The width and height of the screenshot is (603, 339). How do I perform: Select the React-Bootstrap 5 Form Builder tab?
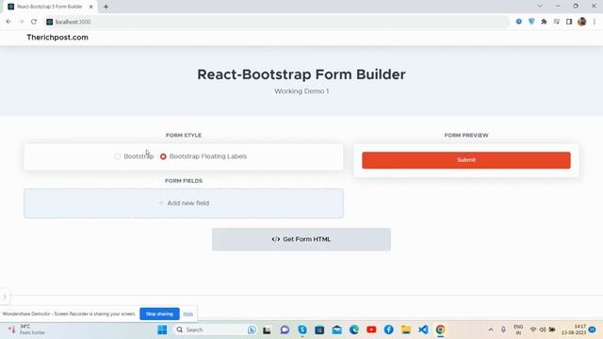coord(50,7)
